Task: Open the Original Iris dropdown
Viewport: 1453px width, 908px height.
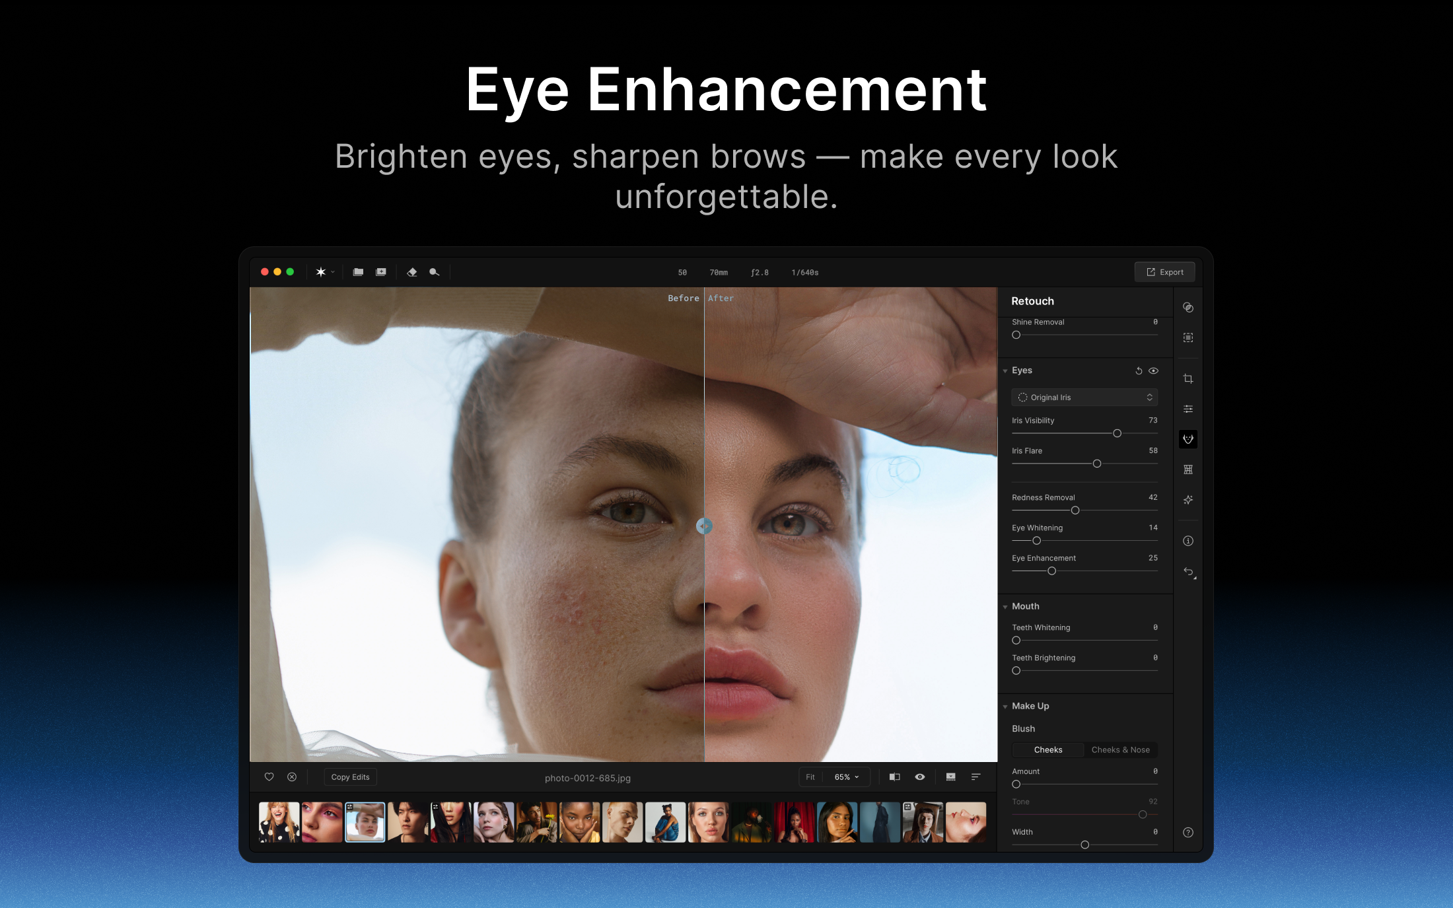Action: point(1084,398)
